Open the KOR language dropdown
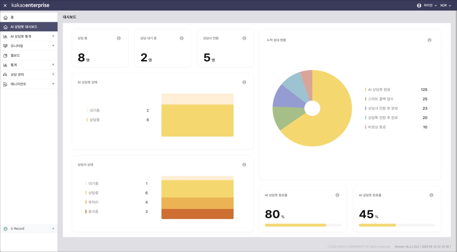The width and height of the screenshot is (457, 252). click(x=445, y=5)
